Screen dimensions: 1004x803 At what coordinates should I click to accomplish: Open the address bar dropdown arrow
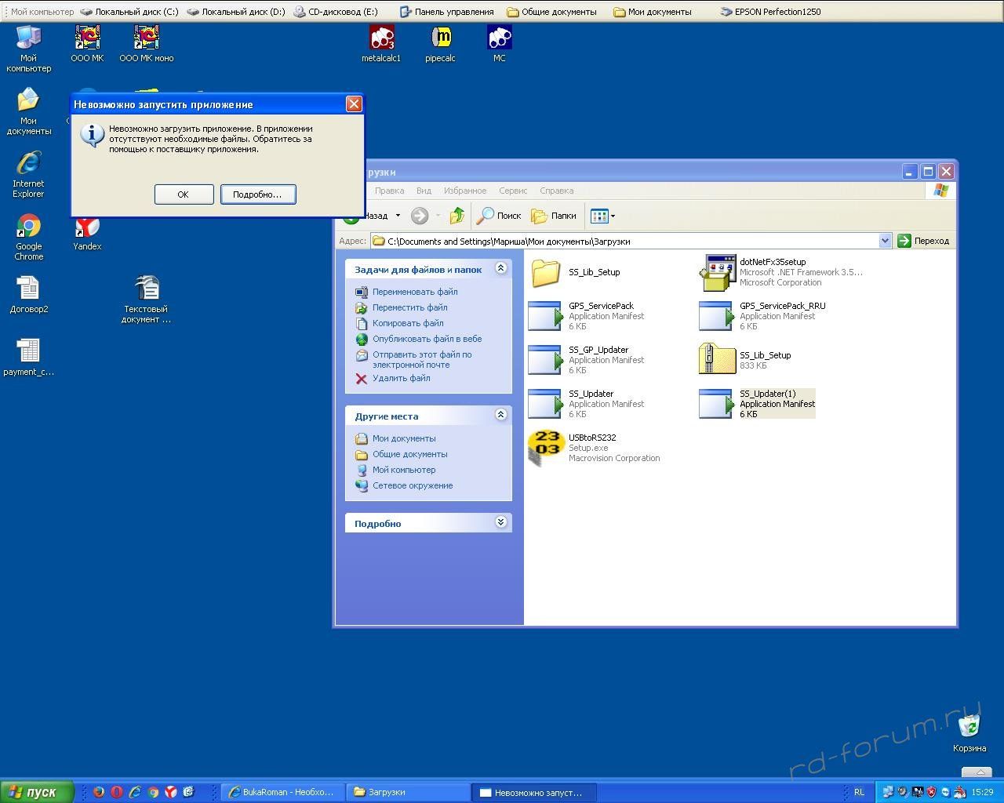pos(885,241)
